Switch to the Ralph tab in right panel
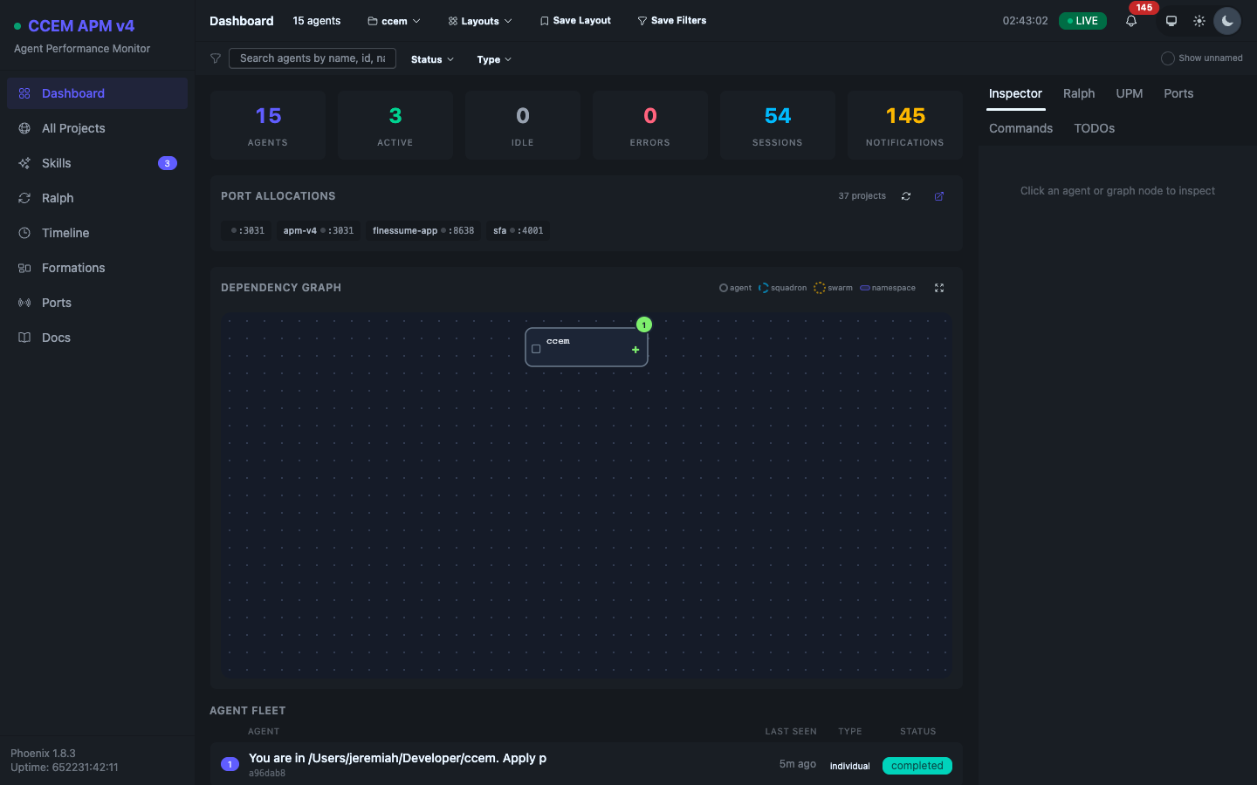The image size is (1257, 785). (1079, 93)
